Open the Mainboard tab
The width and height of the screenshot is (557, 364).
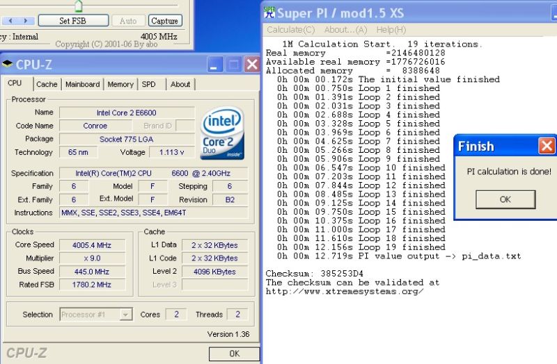(x=82, y=84)
